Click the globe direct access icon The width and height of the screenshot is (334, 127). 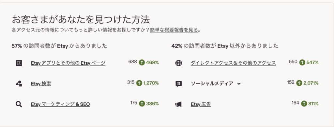point(178,63)
